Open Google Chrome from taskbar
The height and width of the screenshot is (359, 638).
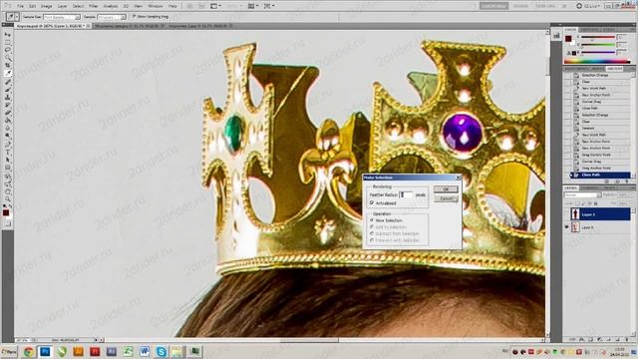tap(28, 351)
